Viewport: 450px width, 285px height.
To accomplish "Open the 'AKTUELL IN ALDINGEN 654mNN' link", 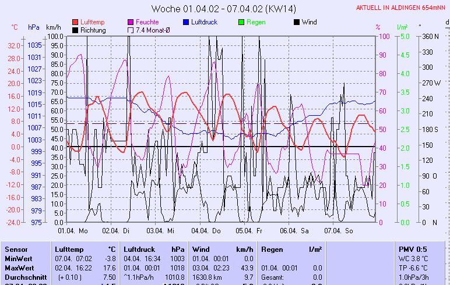I will [x=401, y=8].
